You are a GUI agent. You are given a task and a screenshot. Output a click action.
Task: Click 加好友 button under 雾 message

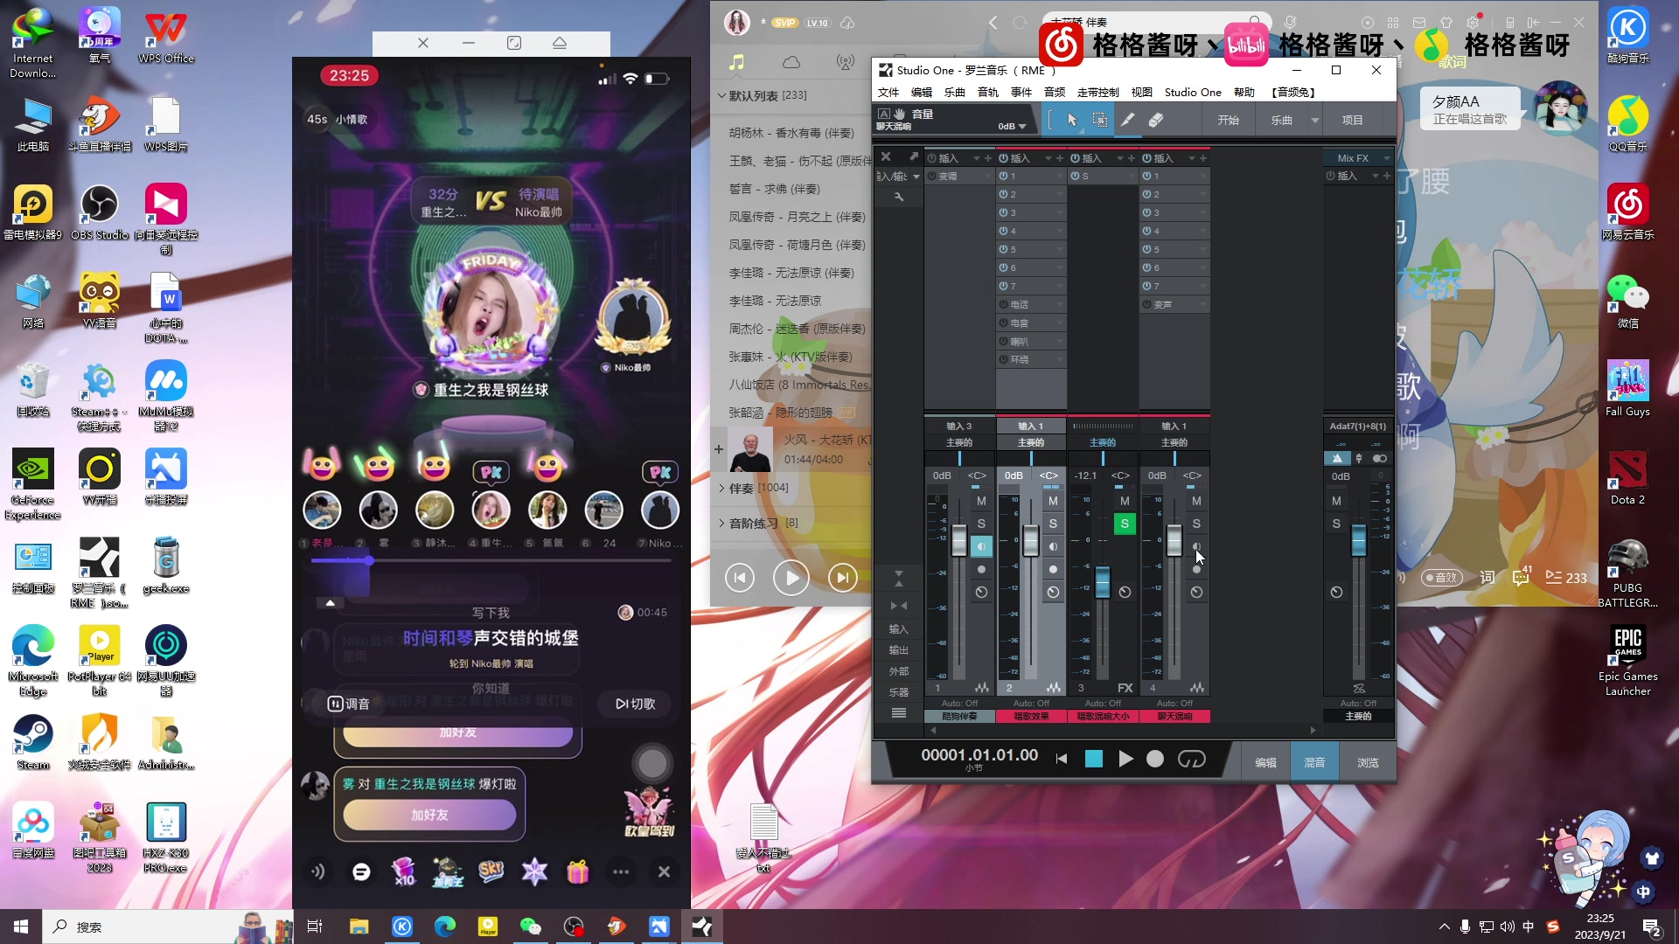[x=429, y=815]
